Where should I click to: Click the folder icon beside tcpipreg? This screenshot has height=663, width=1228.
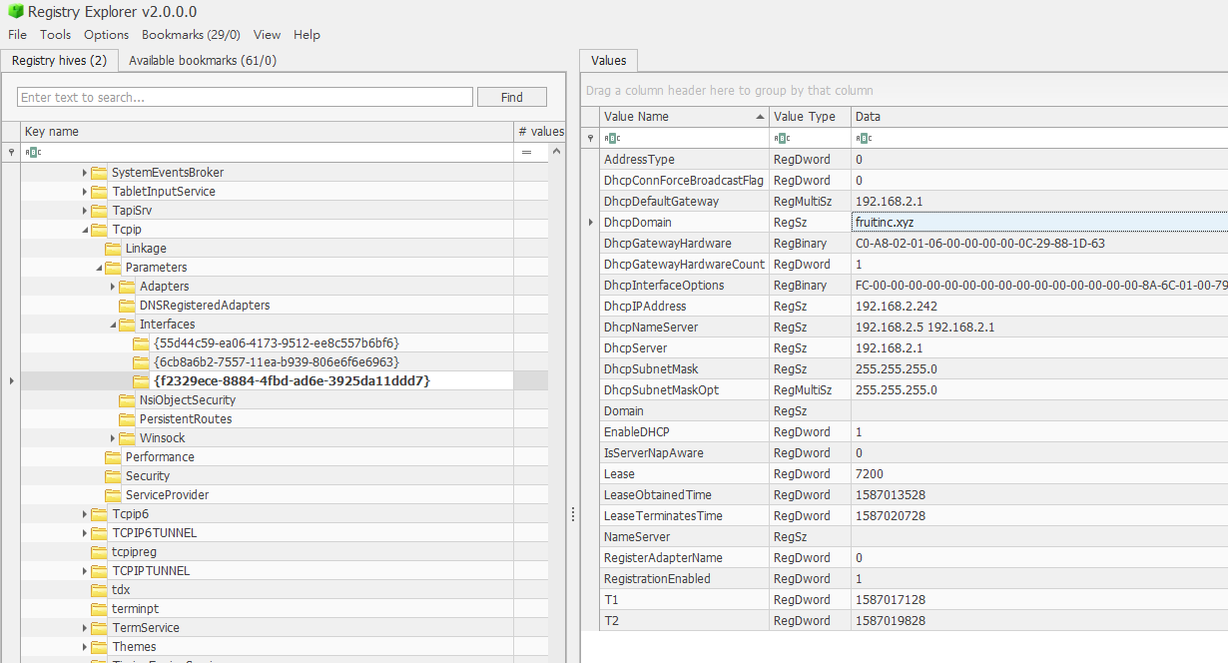99,552
